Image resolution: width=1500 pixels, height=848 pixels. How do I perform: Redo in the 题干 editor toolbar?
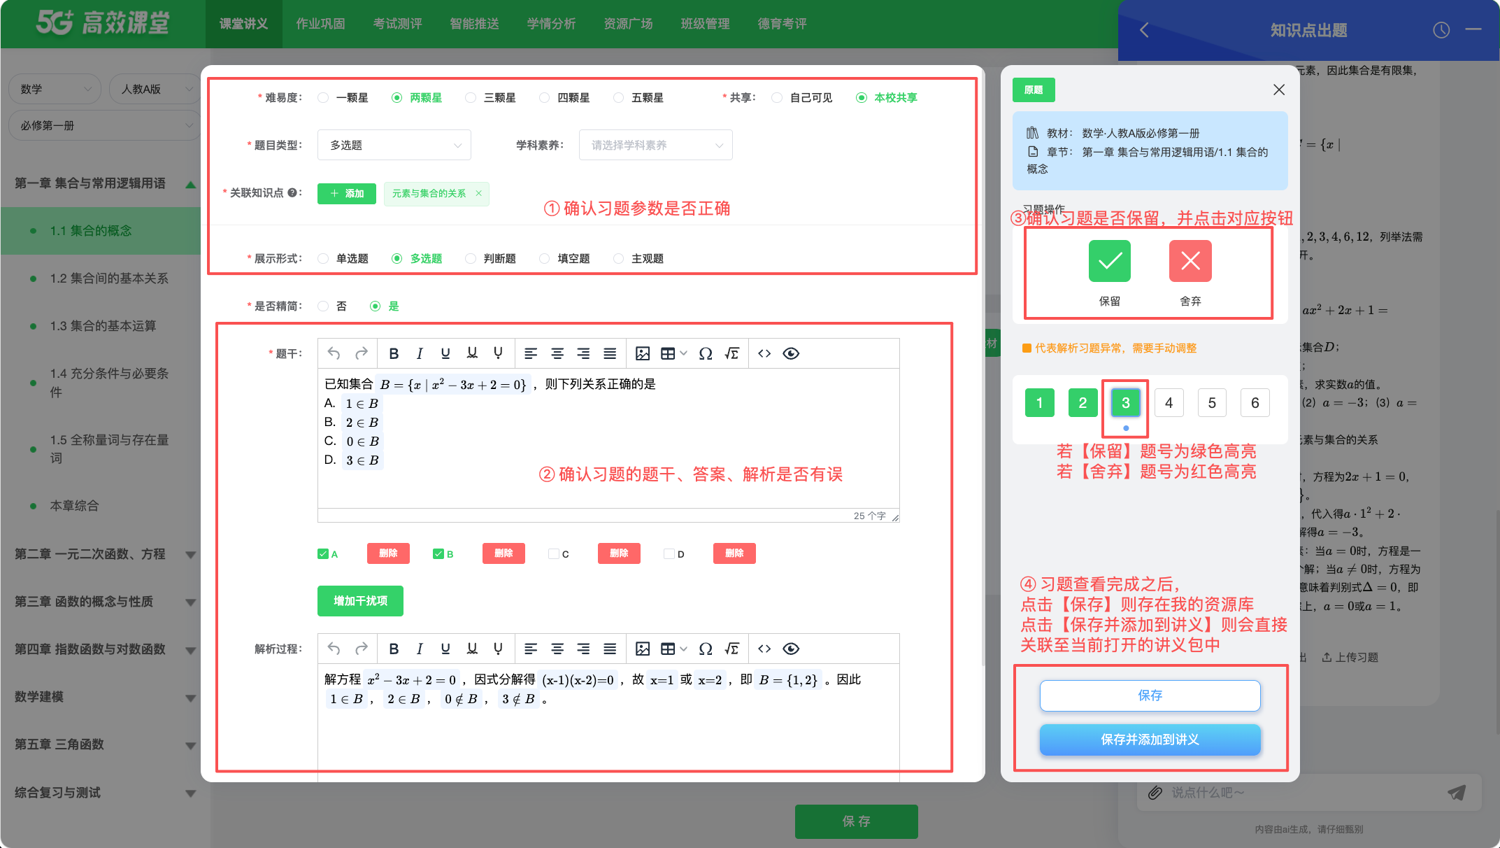pyautogui.click(x=361, y=353)
